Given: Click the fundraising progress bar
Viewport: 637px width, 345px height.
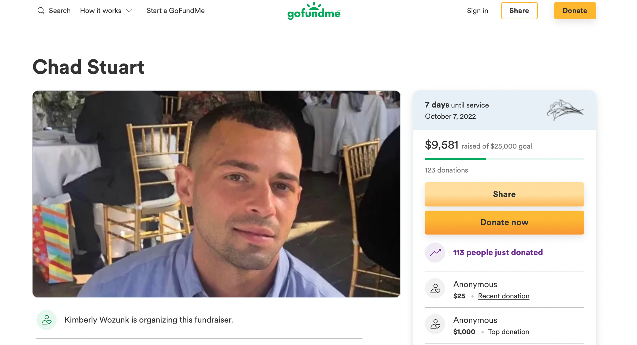Looking at the screenshot, I should tap(504, 159).
